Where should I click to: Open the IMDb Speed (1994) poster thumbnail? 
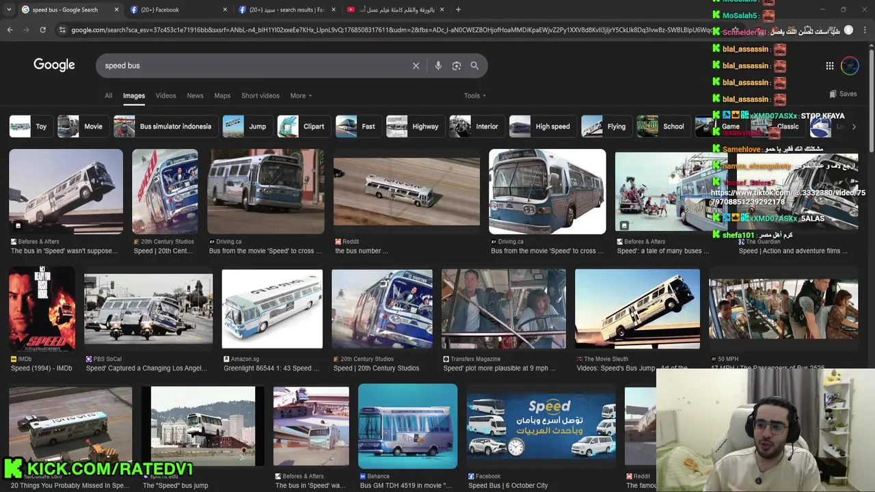coord(42,309)
